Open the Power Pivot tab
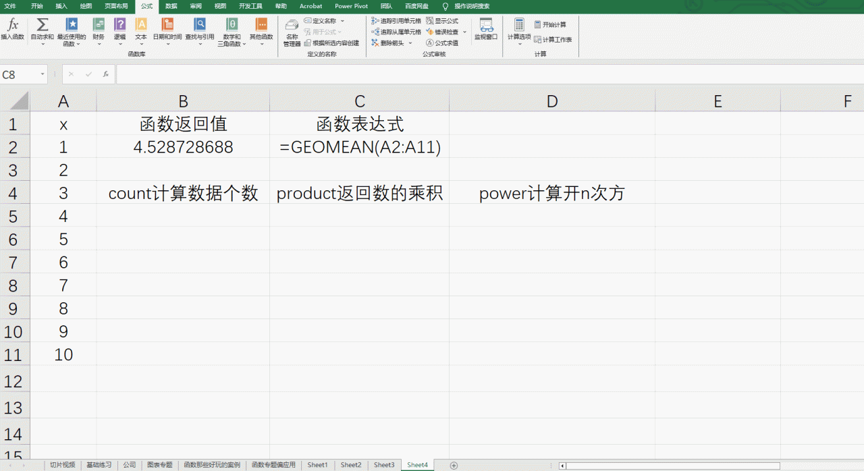 (x=351, y=6)
